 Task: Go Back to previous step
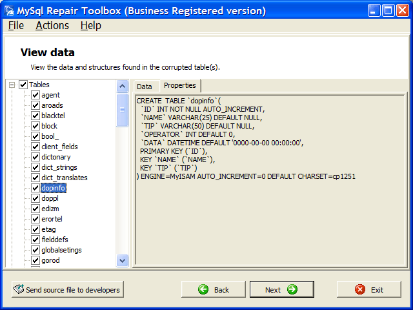coord(214,289)
